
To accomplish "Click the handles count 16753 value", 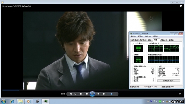I will point(177,68).
